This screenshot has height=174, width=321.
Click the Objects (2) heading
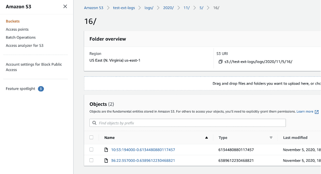click(x=102, y=104)
